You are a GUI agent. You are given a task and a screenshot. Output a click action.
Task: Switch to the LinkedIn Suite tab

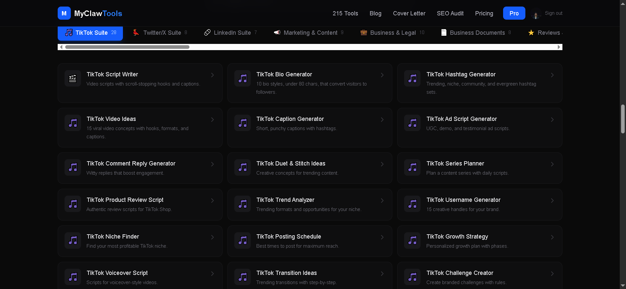click(x=230, y=33)
